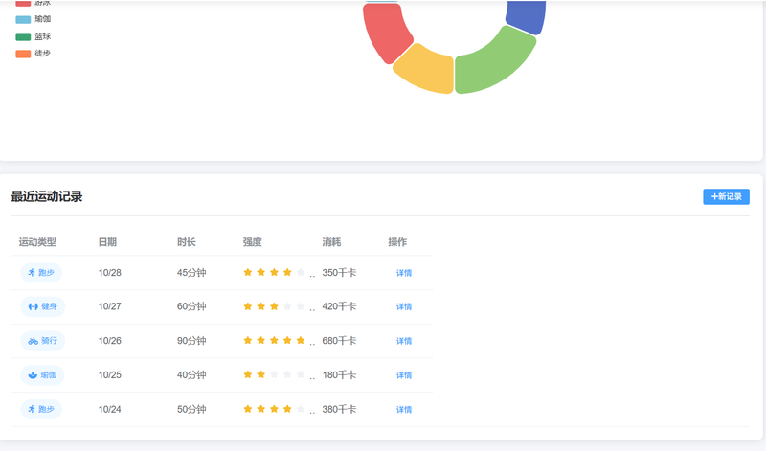Click the blue donut chart segment
This screenshot has height=451, width=766.
pos(527,15)
